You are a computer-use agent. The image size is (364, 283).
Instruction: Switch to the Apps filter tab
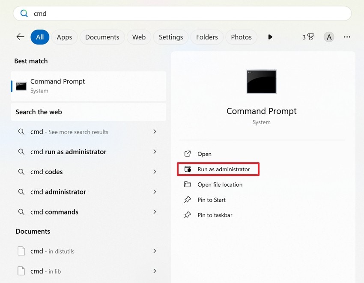point(64,37)
